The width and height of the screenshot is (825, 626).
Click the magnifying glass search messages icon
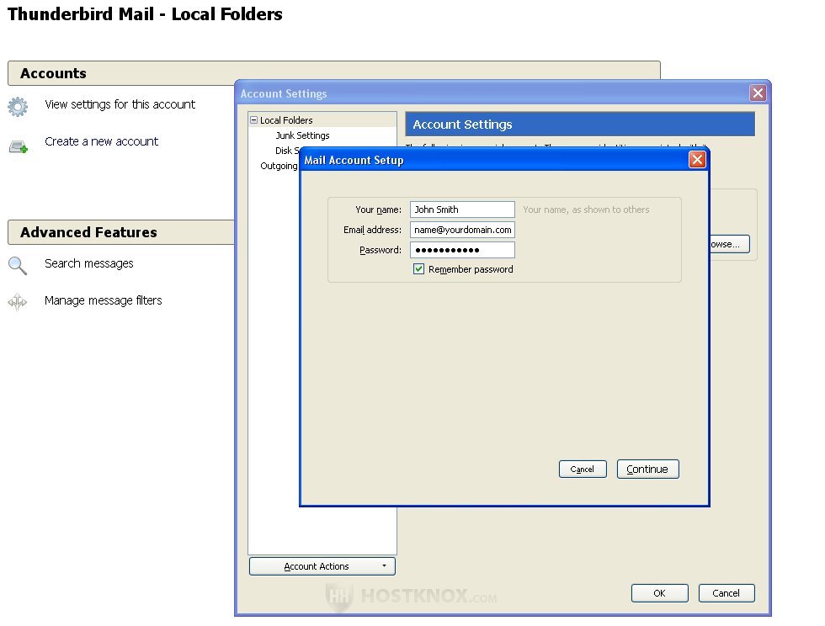[x=18, y=266]
